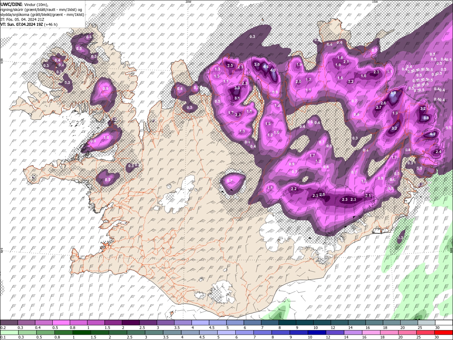Select the 'VT: Sun. 07.04.2024 19Z (+46 h)' line
453x340 pixels.
coord(29,24)
